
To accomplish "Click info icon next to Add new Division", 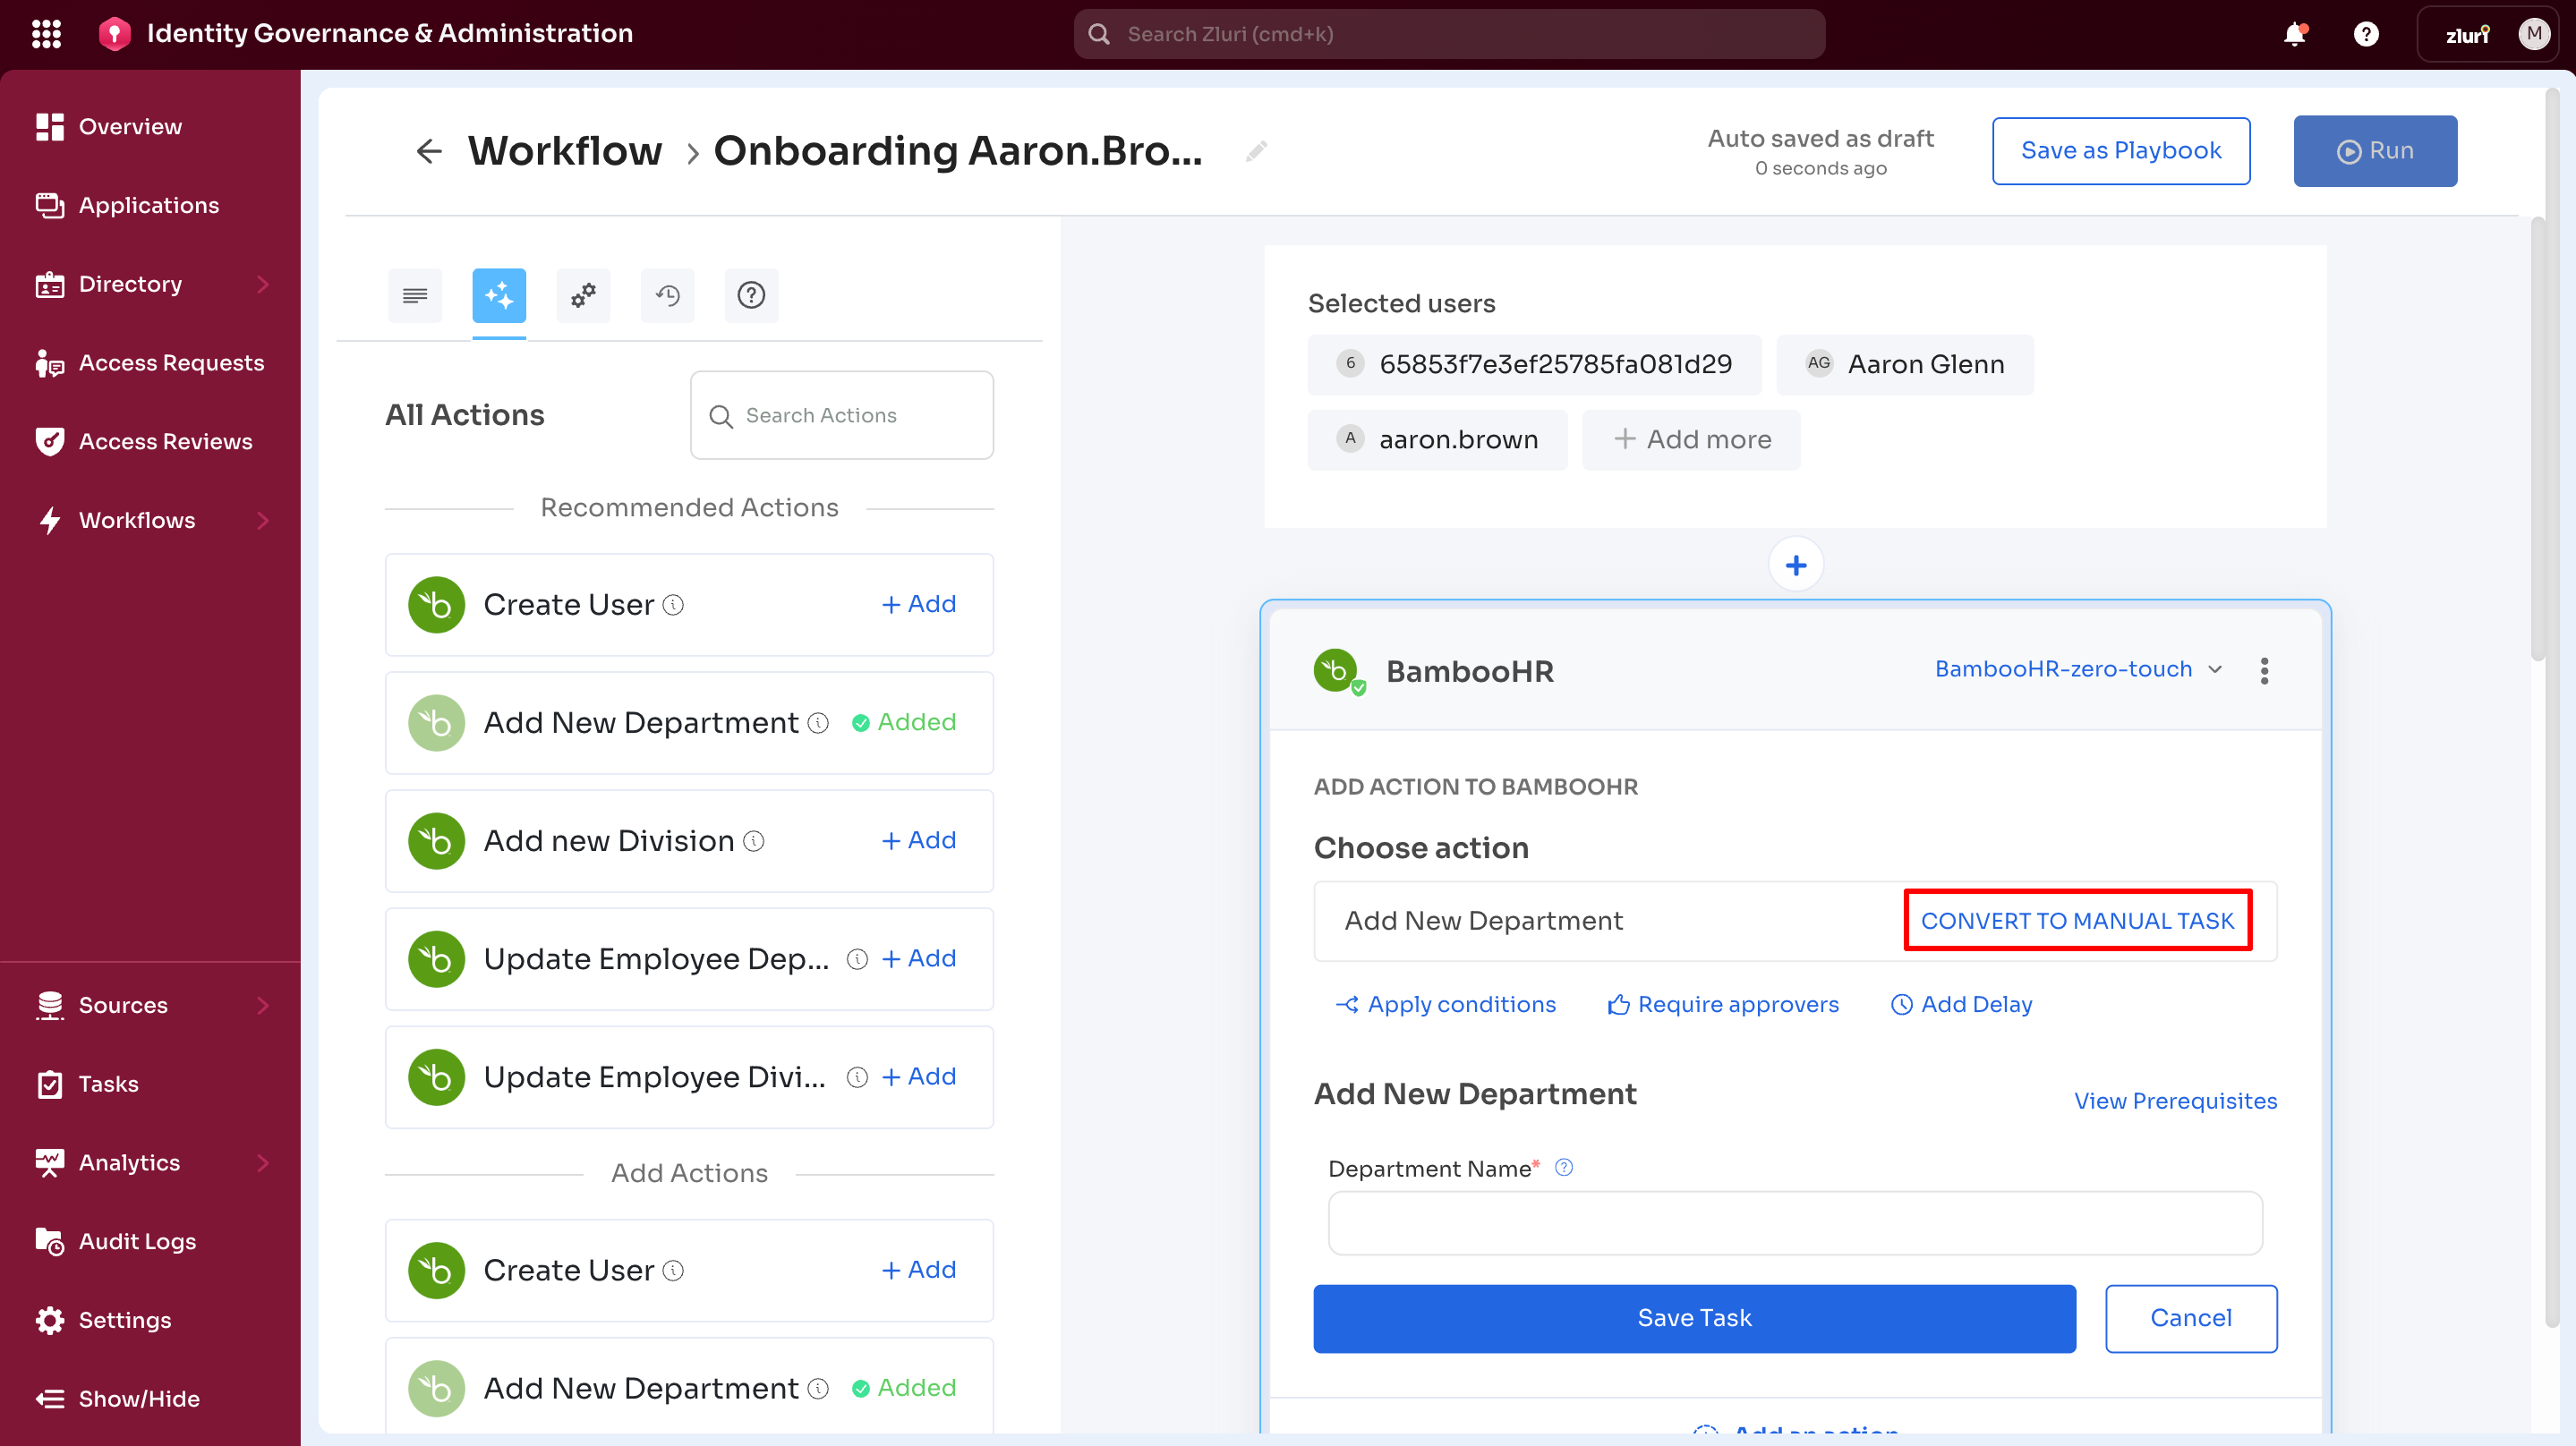I will click(x=754, y=841).
